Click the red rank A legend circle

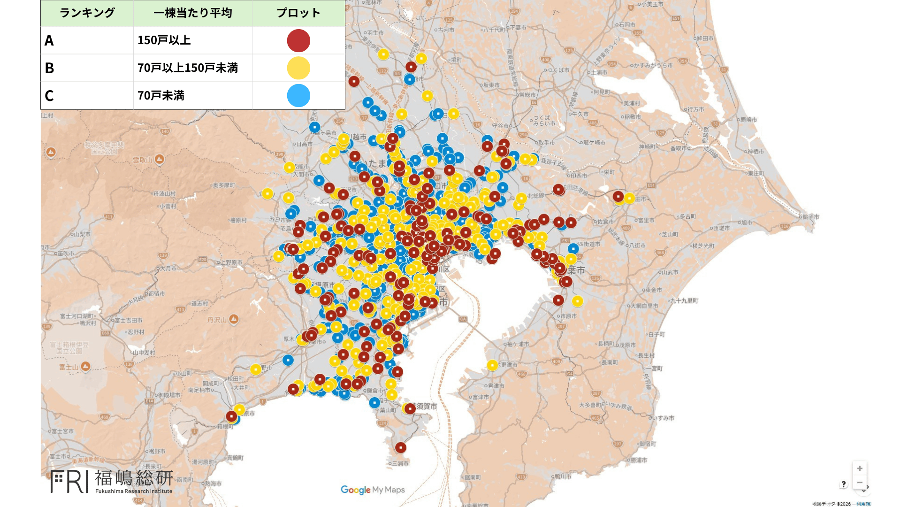click(298, 41)
